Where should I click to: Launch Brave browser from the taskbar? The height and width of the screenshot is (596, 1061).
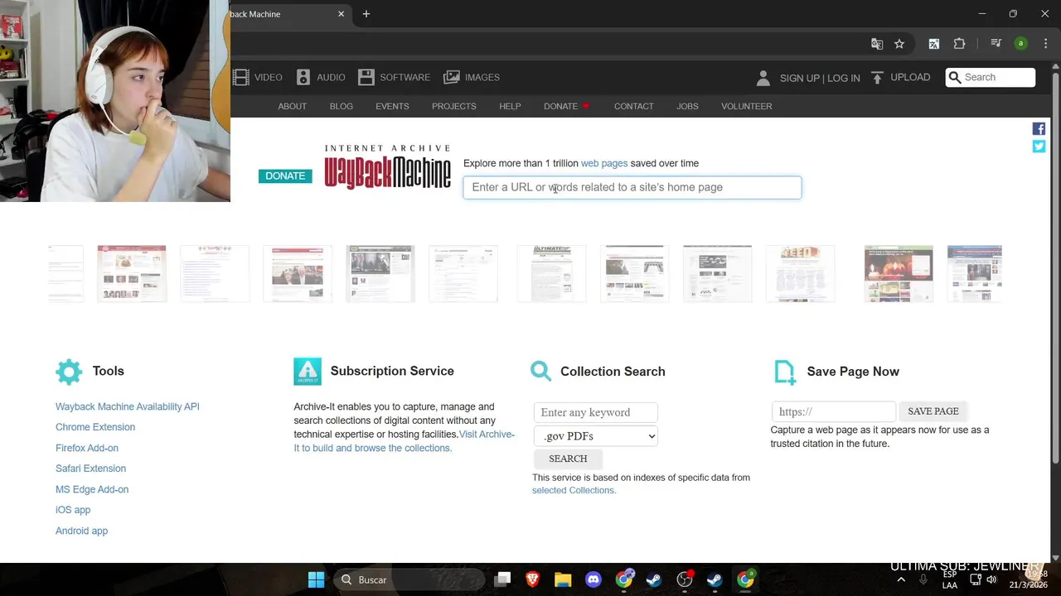(x=532, y=579)
